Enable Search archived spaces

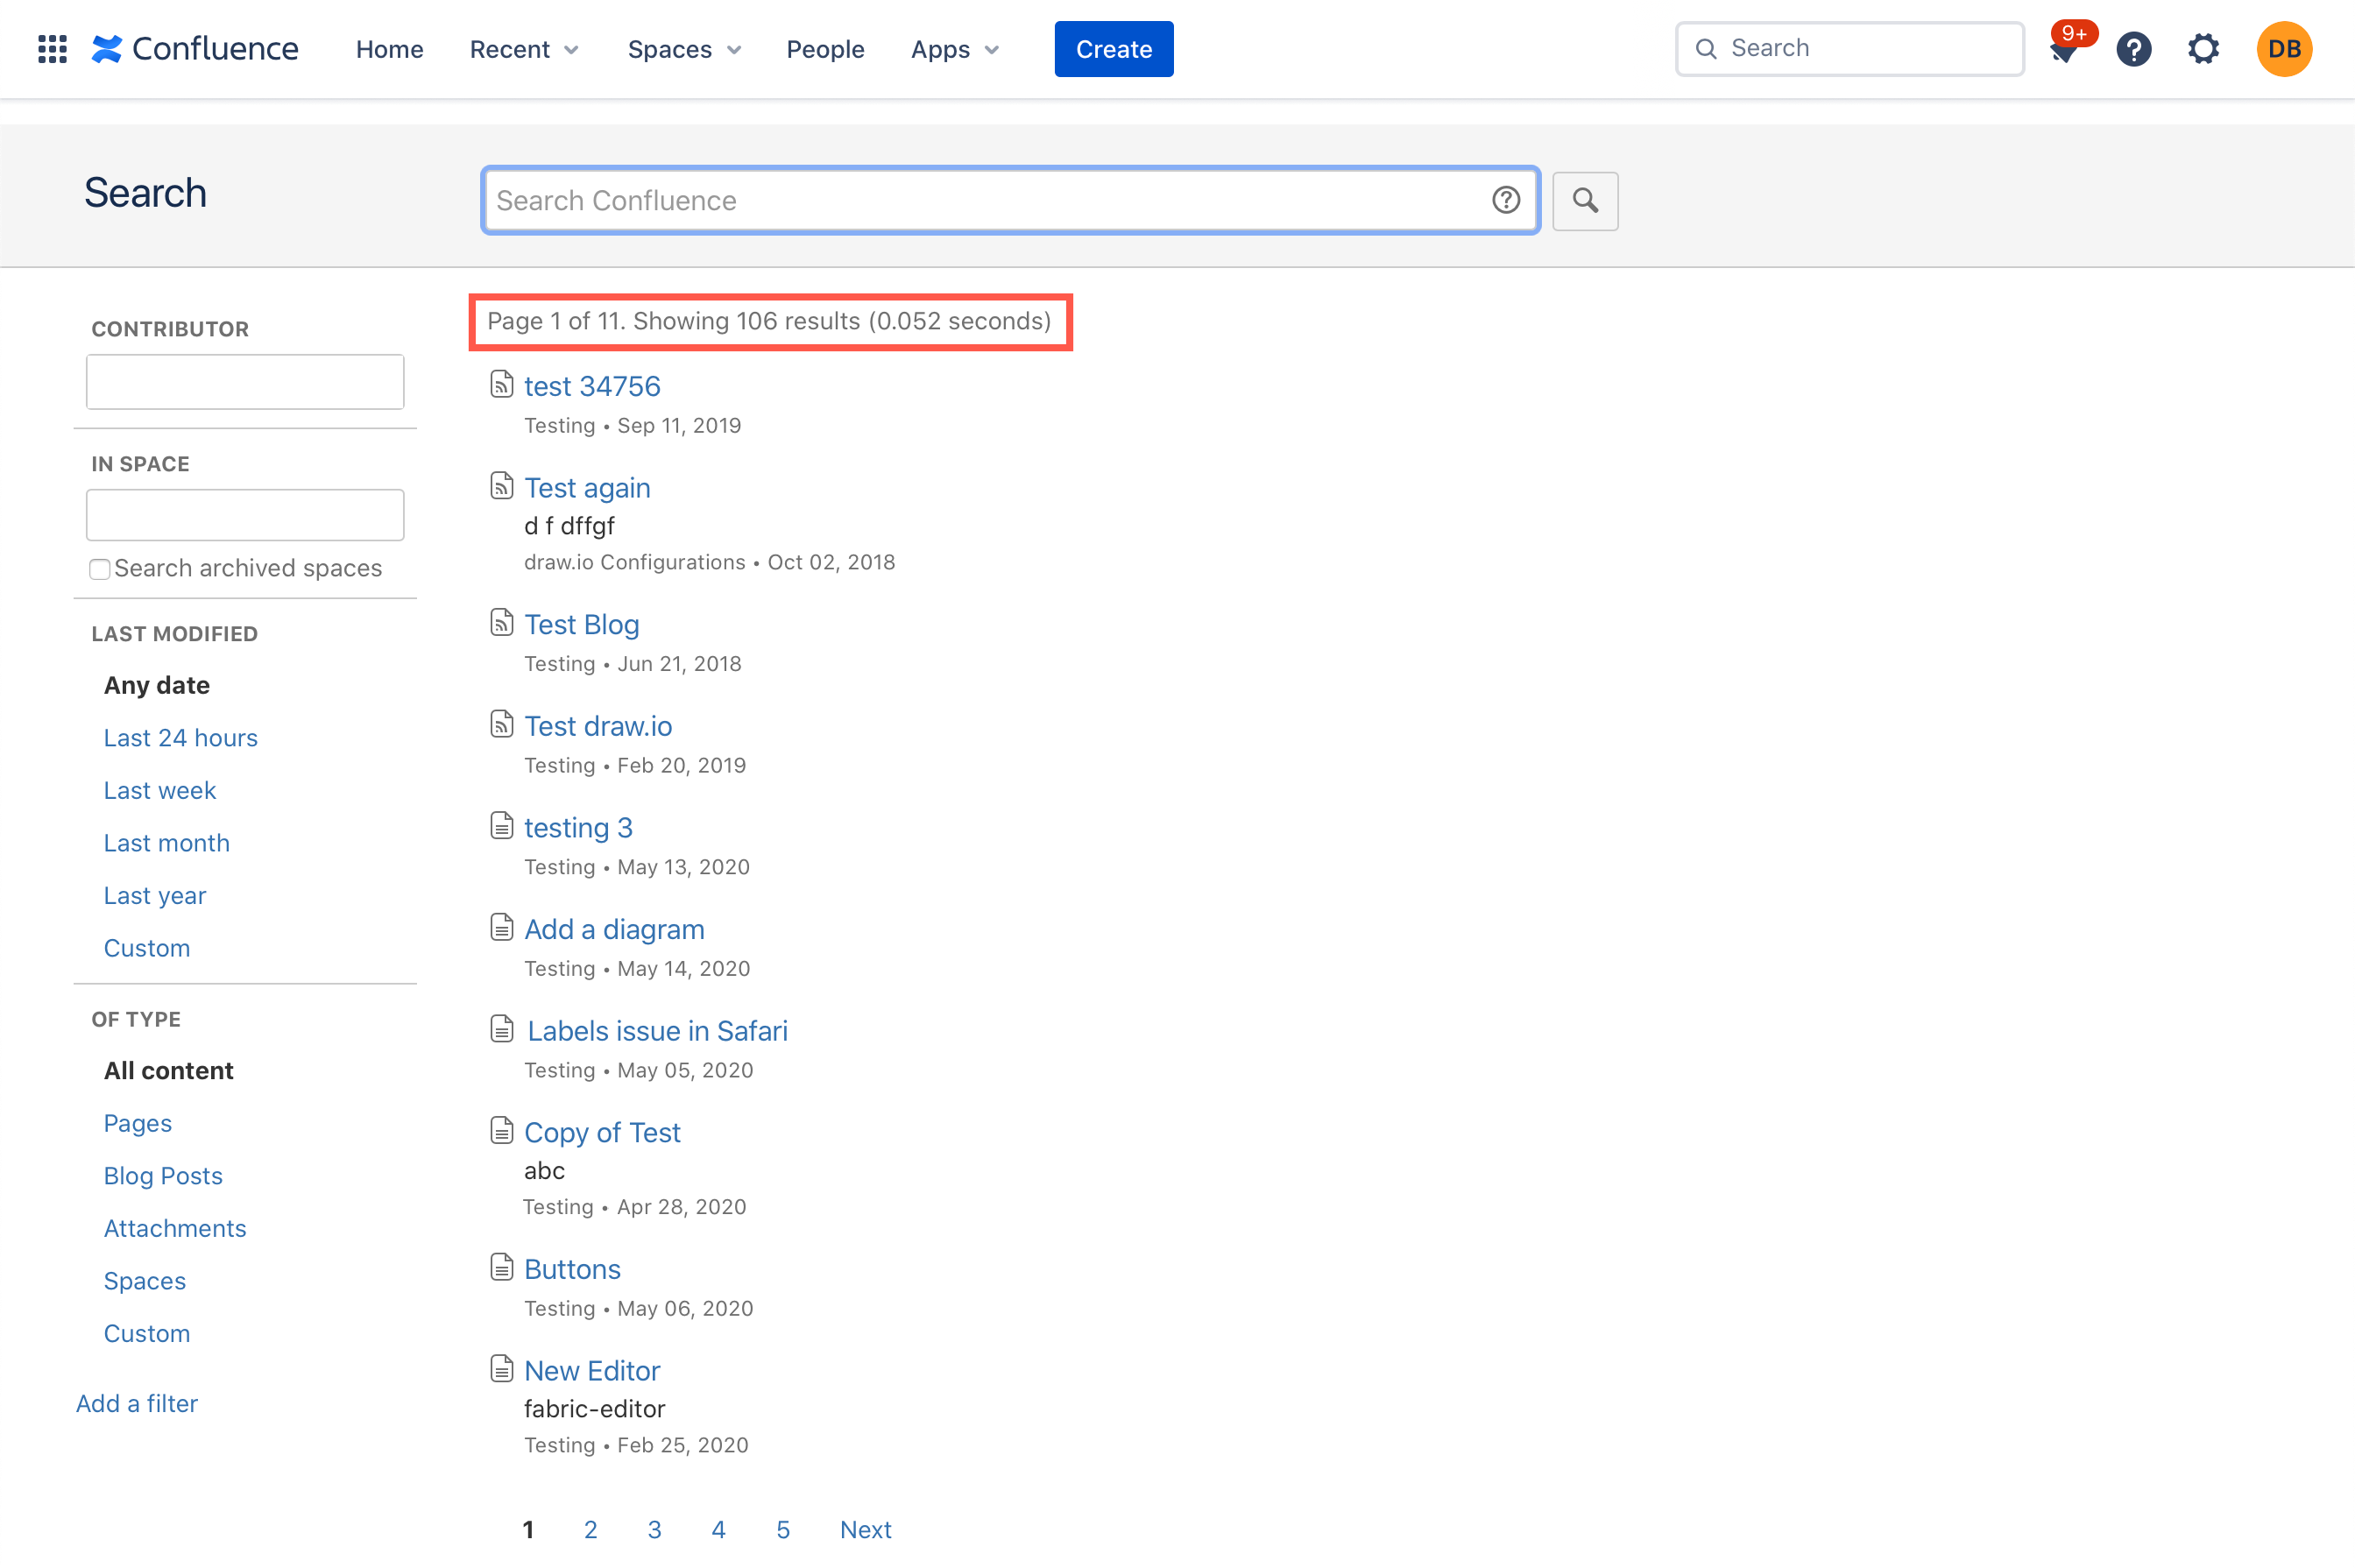[100, 568]
